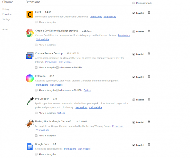This screenshot has width=190, height=158.
Task: Click the Firebug Lite bug icon
Action: 30,124
